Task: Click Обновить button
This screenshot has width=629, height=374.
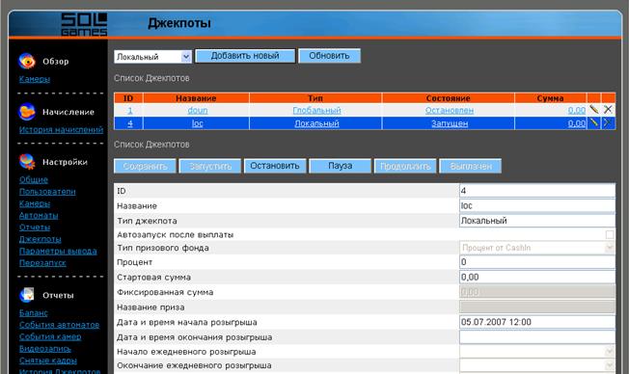Action: coord(329,56)
